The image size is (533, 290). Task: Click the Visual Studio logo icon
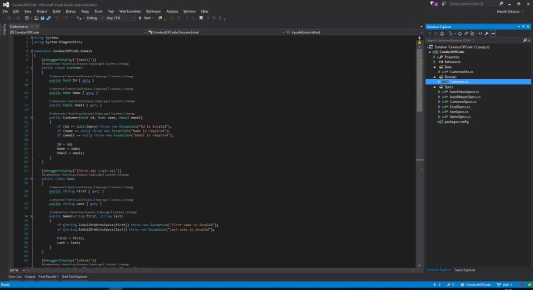pyautogui.click(x=6, y=5)
